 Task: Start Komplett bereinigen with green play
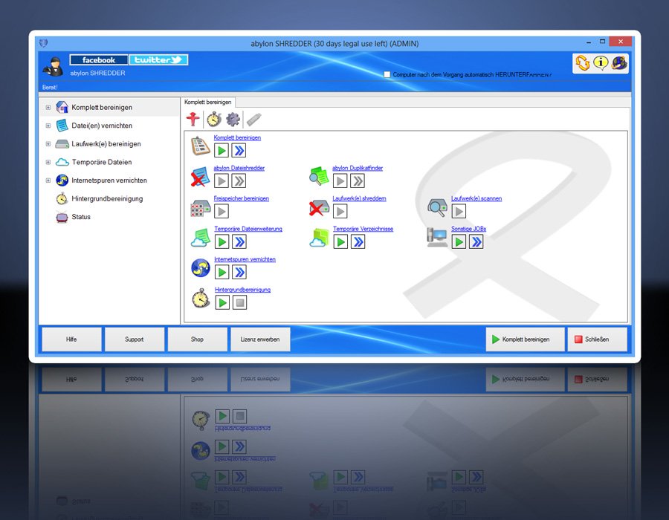click(222, 151)
